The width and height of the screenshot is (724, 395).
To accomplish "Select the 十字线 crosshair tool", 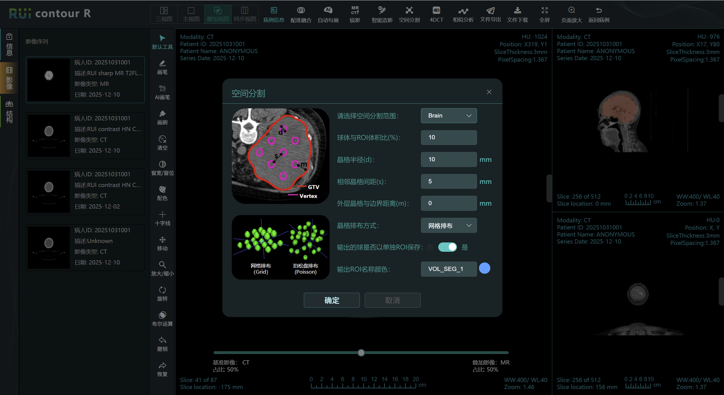I will pyautogui.click(x=162, y=218).
